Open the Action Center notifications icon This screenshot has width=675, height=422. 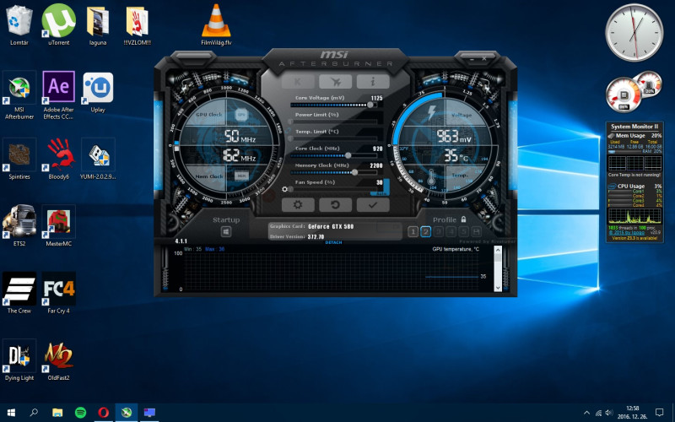659,413
